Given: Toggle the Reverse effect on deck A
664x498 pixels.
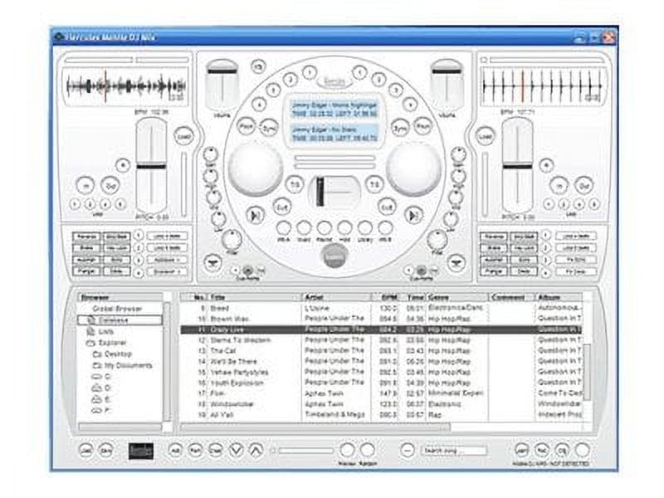Looking at the screenshot, I should [x=86, y=237].
